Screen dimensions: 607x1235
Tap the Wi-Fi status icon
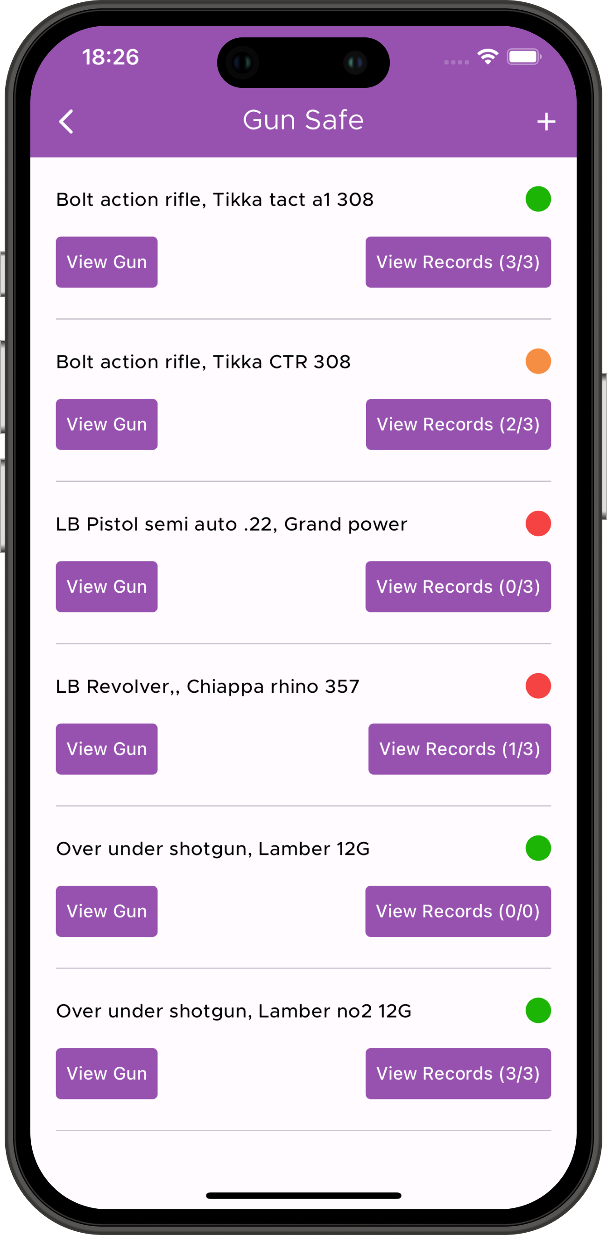tap(487, 57)
